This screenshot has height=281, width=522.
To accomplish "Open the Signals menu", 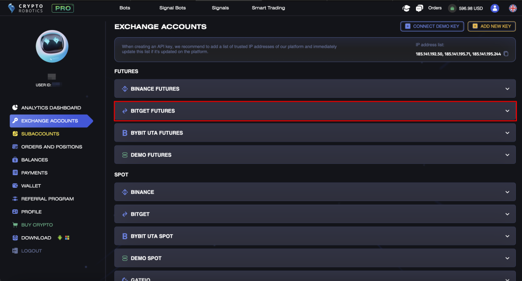I will tap(220, 8).
